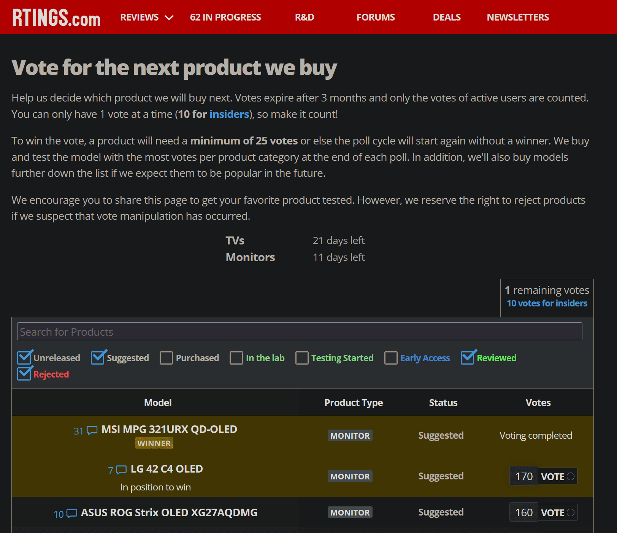Screen dimensions: 617x533
Task: Click the WINNER badge under MSI MPG
Action: pyautogui.click(x=154, y=443)
